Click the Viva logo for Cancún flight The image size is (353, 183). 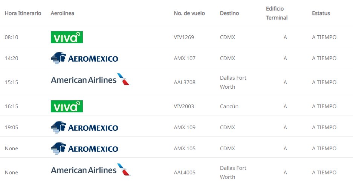click(67, 106)
